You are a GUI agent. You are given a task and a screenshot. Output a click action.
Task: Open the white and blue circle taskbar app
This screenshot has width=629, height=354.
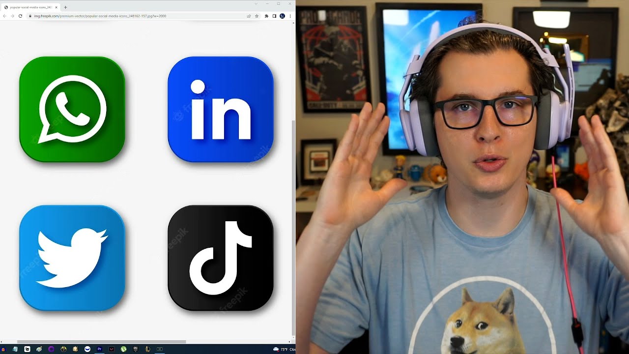point(87,349)
